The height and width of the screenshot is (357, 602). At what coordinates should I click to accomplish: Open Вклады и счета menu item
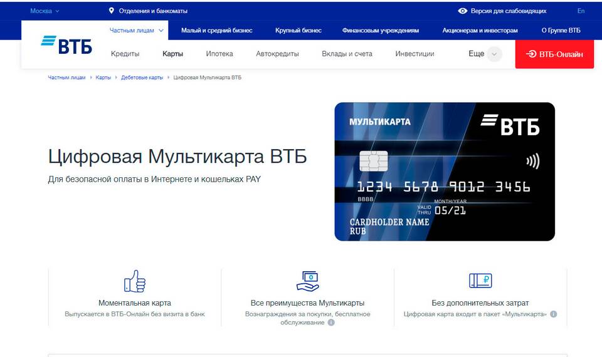347,54
